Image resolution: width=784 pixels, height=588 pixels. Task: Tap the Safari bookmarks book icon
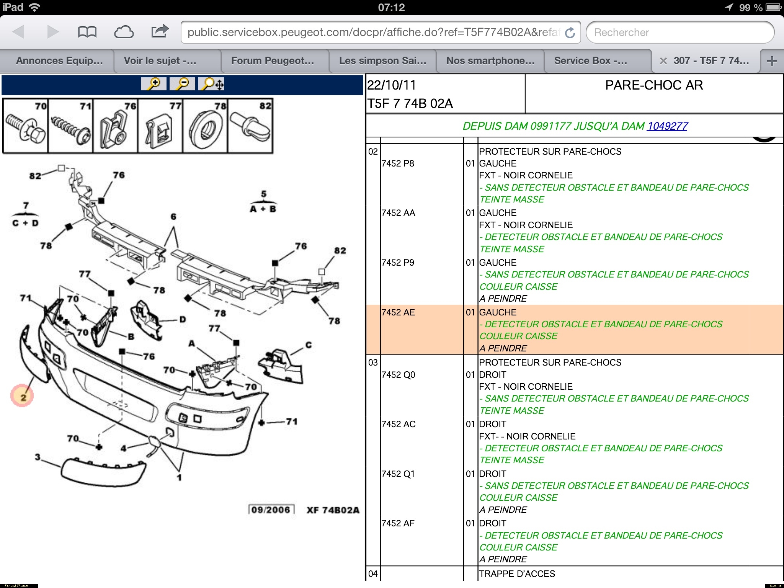(x=87, y=32)
